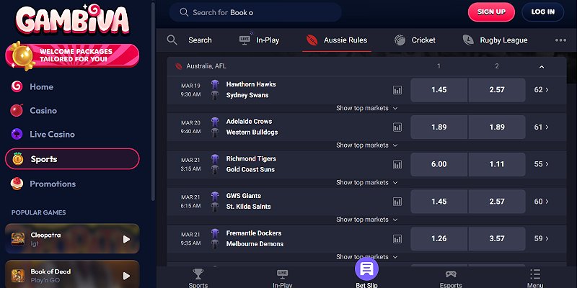The width and height of the screenshot is (577, 288).
Task: Open 62 markets for Hawthorn match
Action: (542, 90)
